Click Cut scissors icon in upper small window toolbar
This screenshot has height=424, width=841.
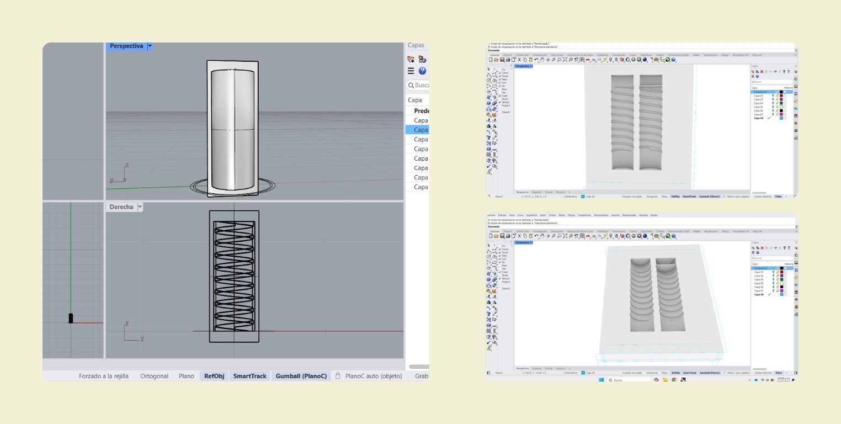click(x=519, y=60)
